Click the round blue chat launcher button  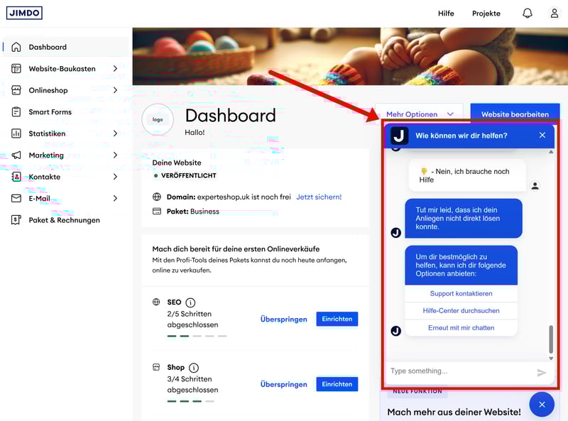tap(542, 404)
